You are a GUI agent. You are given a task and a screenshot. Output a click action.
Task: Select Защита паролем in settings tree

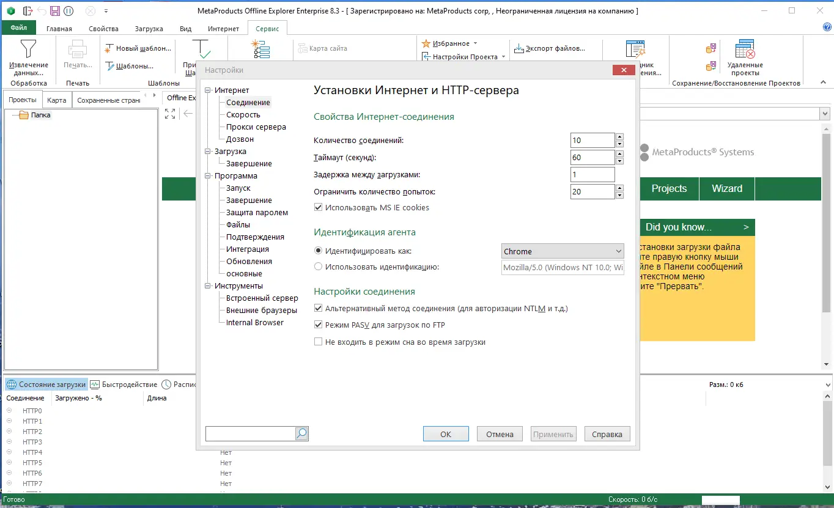(x=257, y=213)
